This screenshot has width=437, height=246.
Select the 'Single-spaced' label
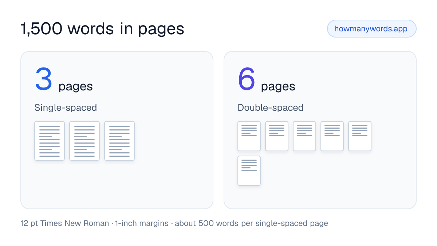66,108
